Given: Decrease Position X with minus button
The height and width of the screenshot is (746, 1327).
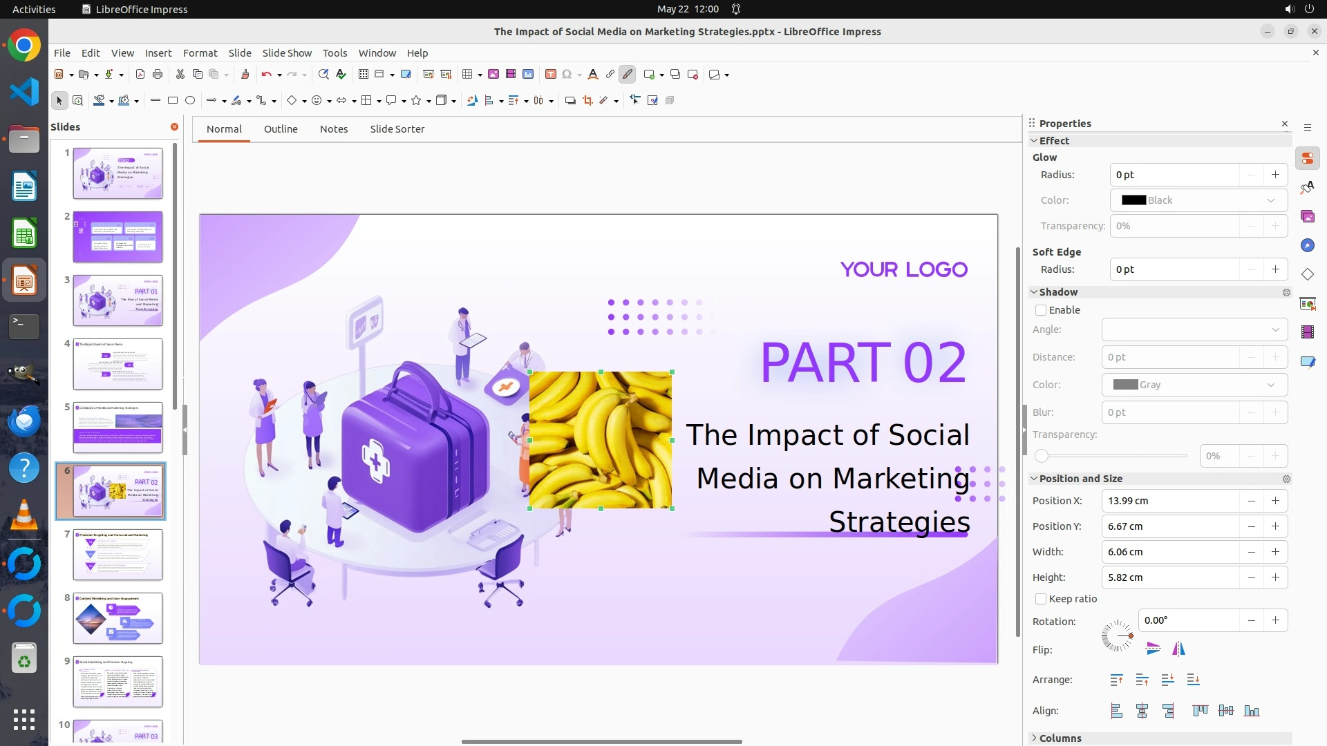Looking at the screenshot, I should pos(1251,501).
